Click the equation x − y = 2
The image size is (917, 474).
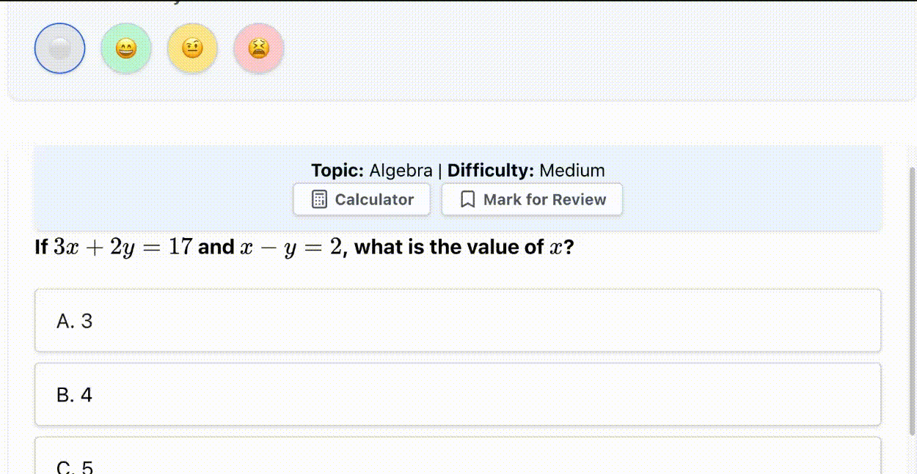pos(292,248)
